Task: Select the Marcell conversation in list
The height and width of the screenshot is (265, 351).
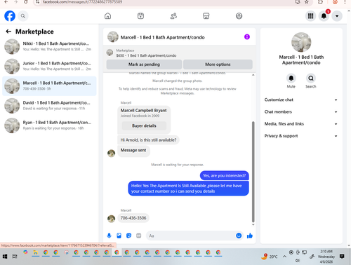Action: coord(49,86)
